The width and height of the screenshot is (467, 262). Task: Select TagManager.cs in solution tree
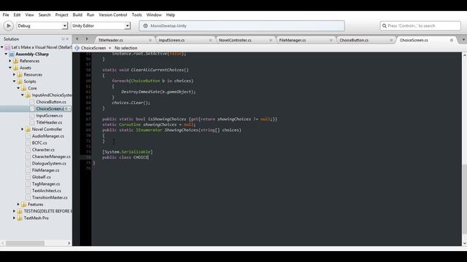coord(46,184)
